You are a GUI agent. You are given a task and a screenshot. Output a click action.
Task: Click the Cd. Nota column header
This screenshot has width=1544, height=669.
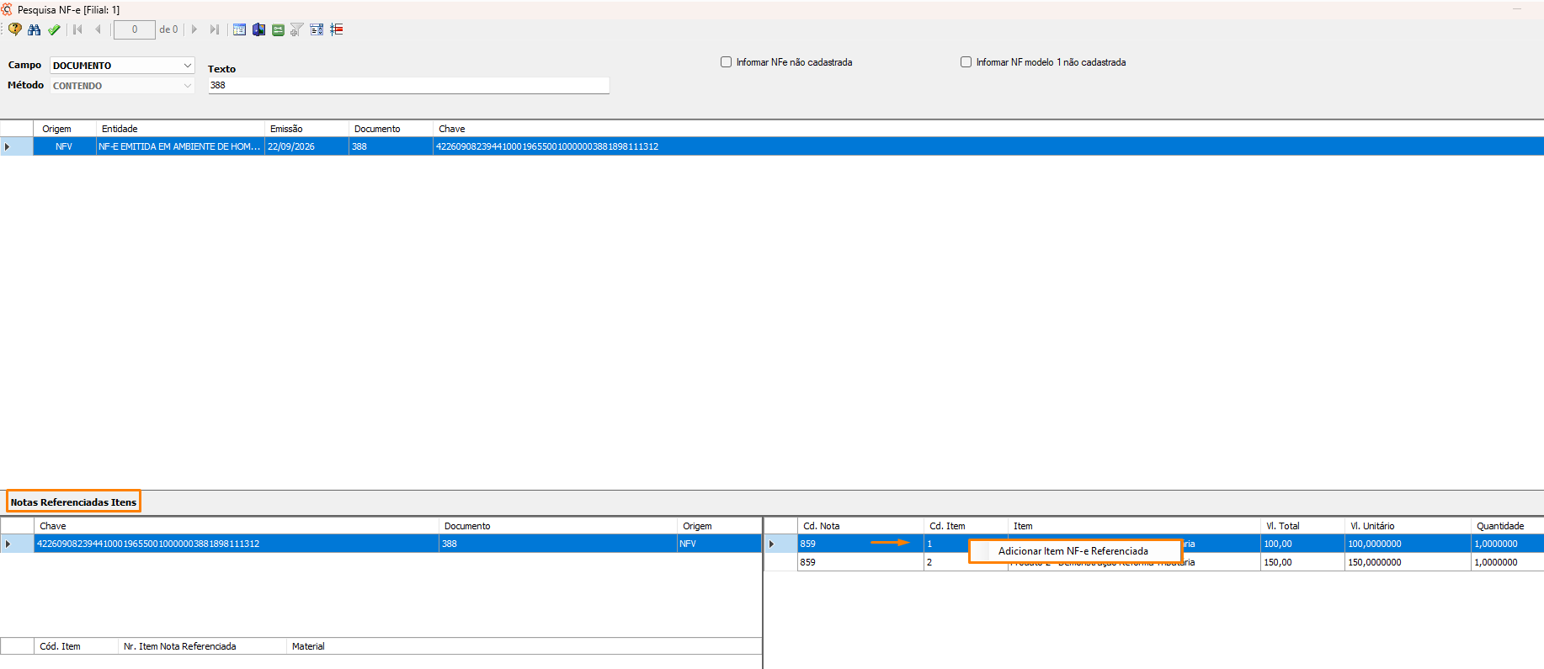[x=860, y=526]
